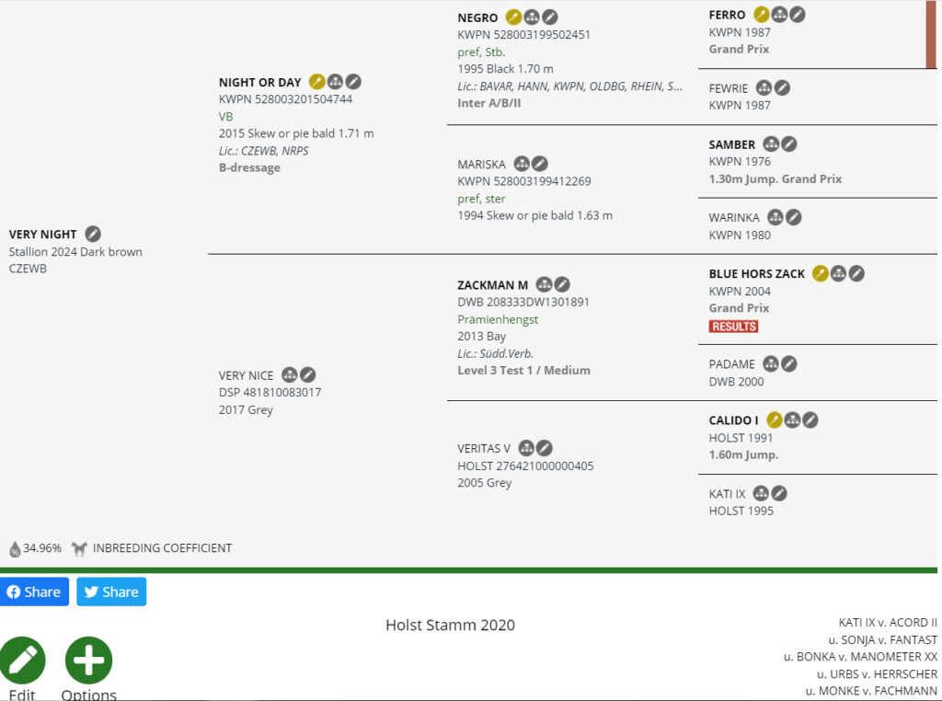The height and width of the screenshot is (701, 942).
Task: Open pedigree tree icon beside MARISKA
Action: click(522, 164)
